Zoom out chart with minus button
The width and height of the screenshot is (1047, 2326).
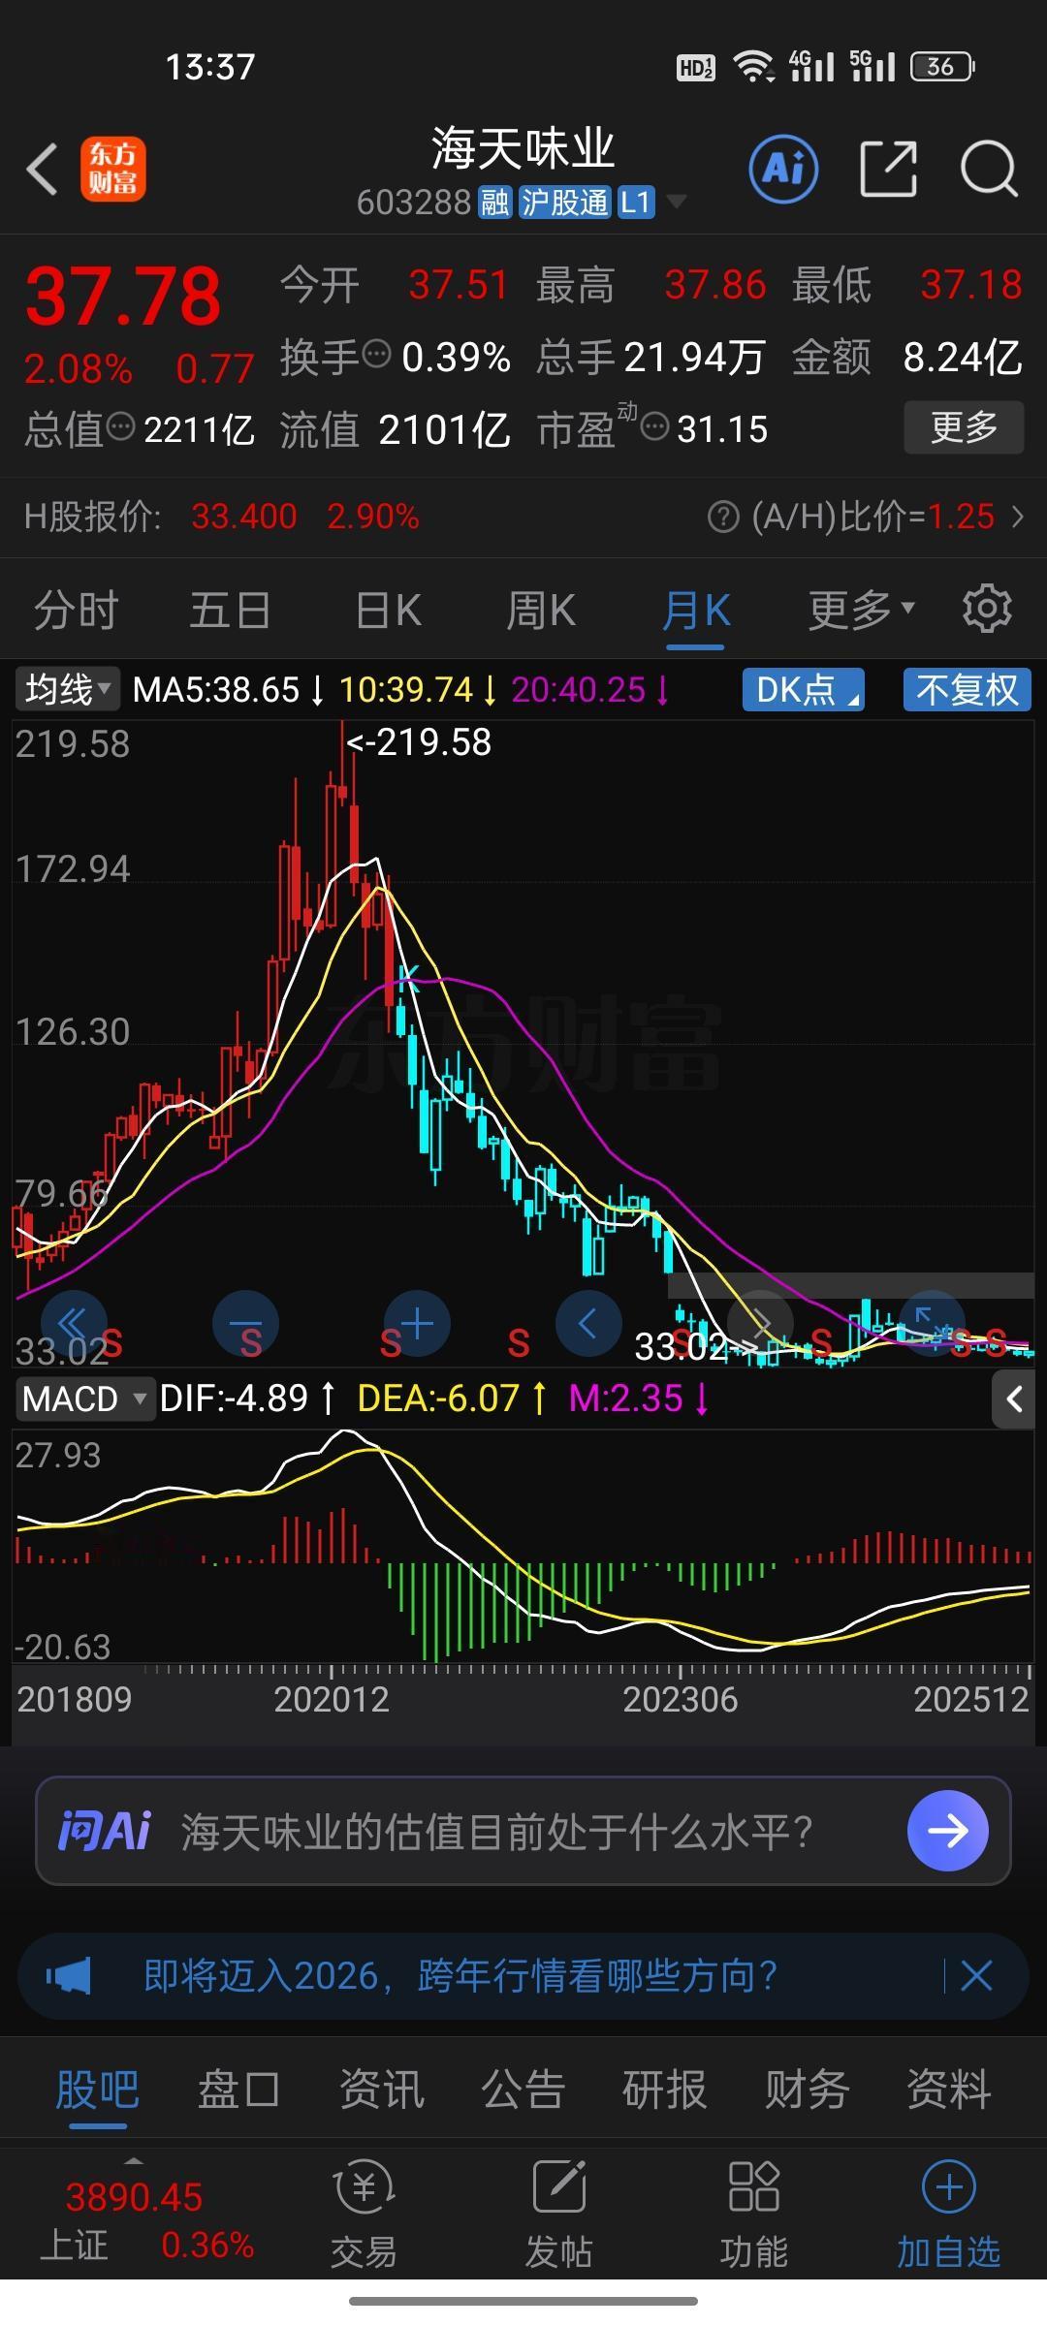click(245, 1324)
